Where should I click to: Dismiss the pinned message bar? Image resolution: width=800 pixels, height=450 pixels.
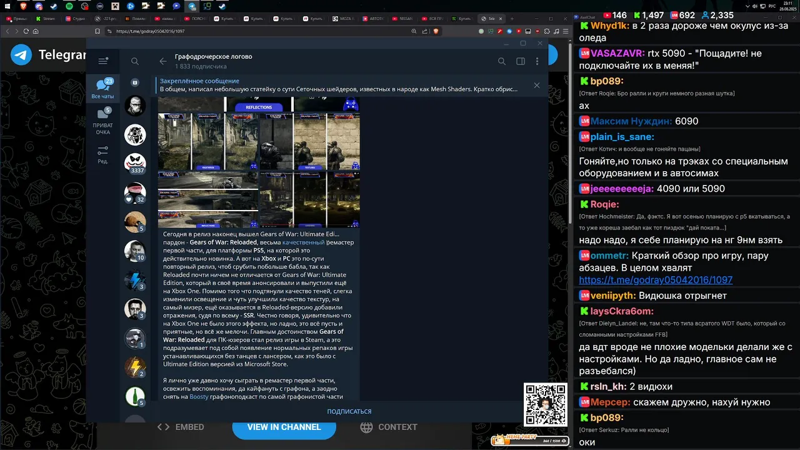[x=536, y=85]
